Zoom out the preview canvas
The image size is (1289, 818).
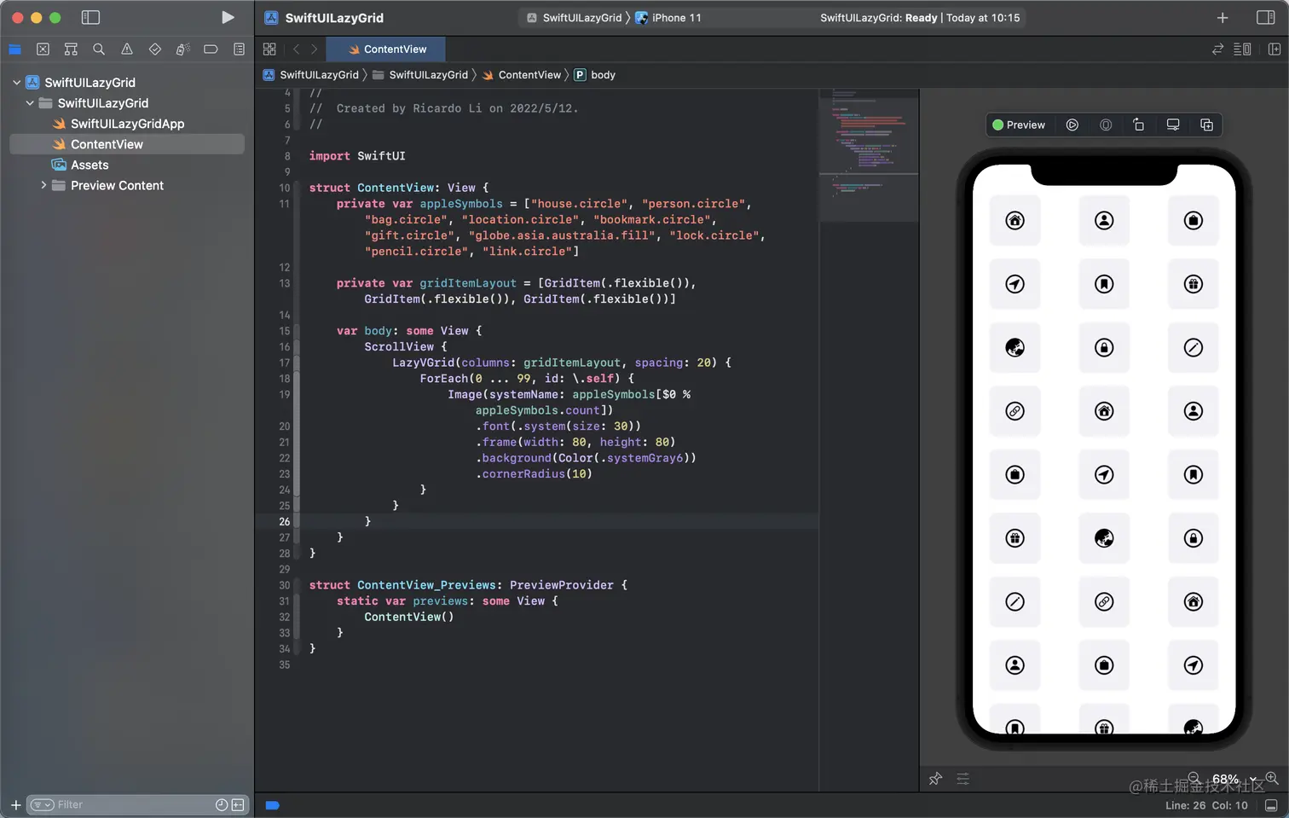coord(1194,778)
